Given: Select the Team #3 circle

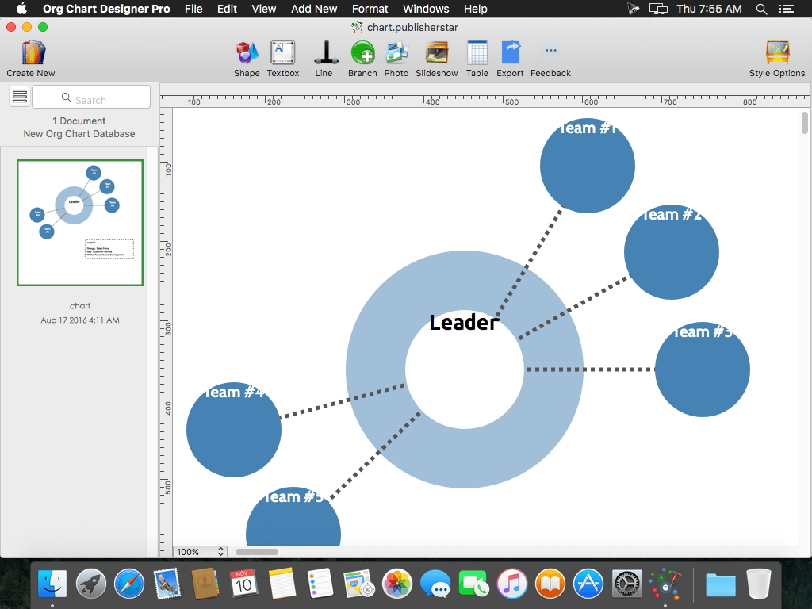Looking at the screenshot, I should pyautogui.click(x=703, y=370).
